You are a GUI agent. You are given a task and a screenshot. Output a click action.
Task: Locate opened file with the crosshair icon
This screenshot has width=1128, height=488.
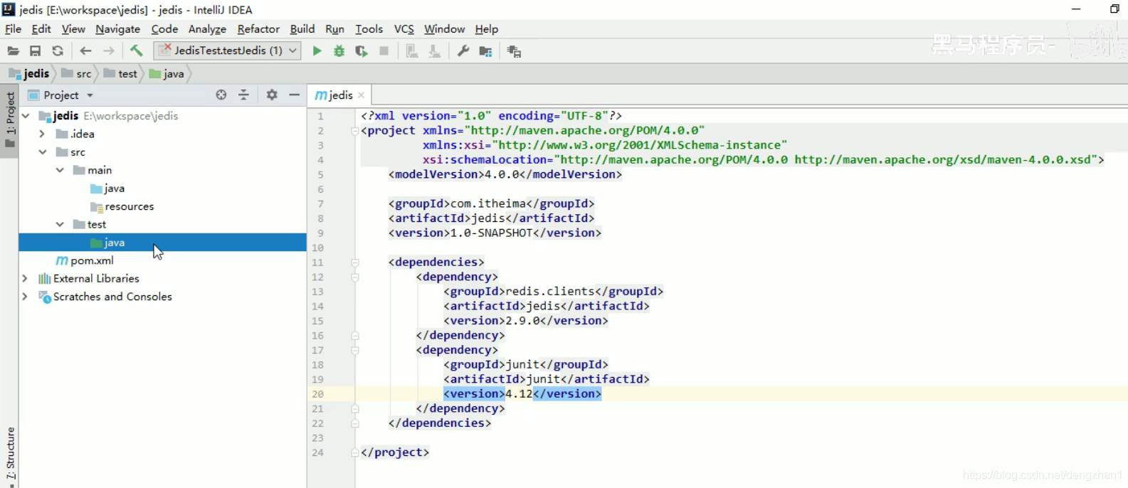point(221,95)
